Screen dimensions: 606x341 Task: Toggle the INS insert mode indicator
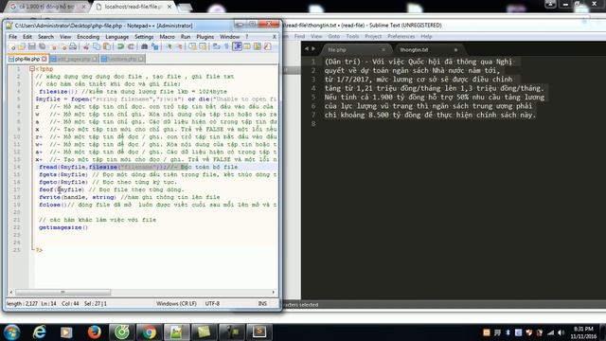pos(262,303)
